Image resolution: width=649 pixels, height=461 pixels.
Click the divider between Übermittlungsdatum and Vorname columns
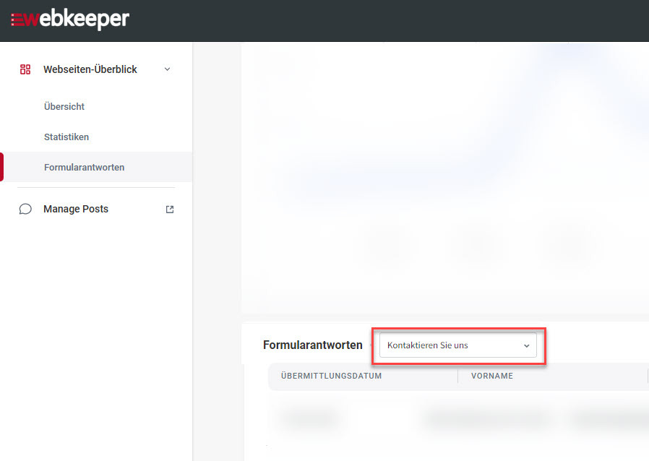click(x=457, y=376)
